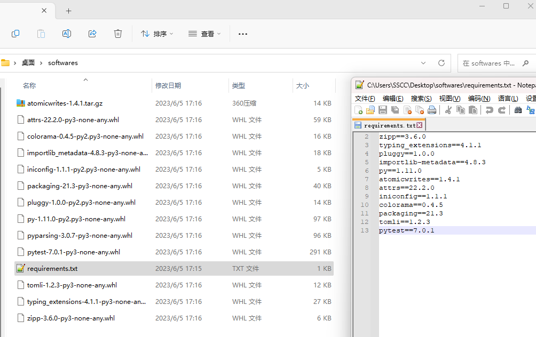Screen dimensions: 536x337
Task: Open Notepad++ 视图(V) menu
Action: coord(450,99)
